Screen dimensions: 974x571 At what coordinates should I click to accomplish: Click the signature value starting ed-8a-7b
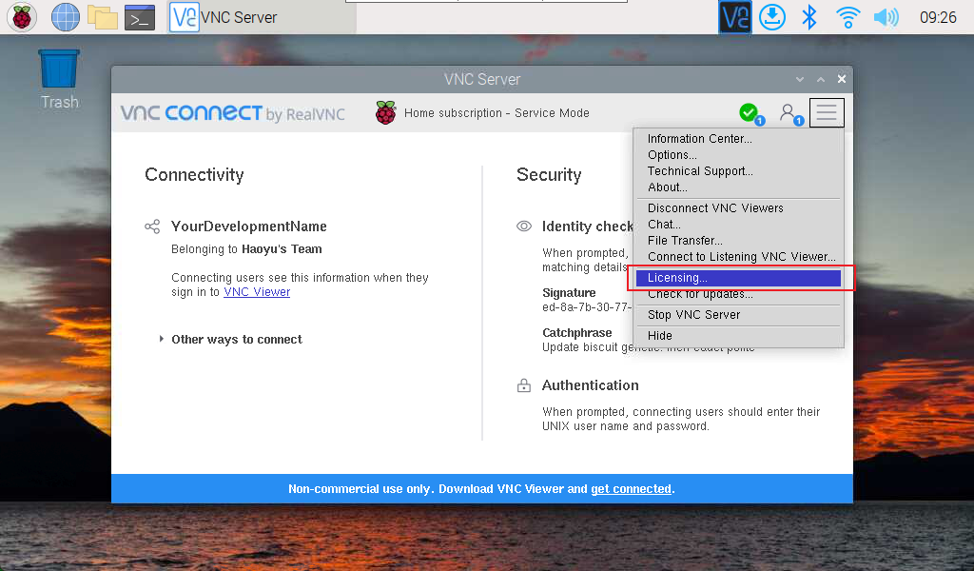pyautogui.click(x=587, y=307)
